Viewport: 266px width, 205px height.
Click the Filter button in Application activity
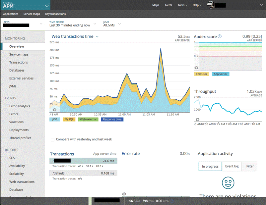(250, 166)
